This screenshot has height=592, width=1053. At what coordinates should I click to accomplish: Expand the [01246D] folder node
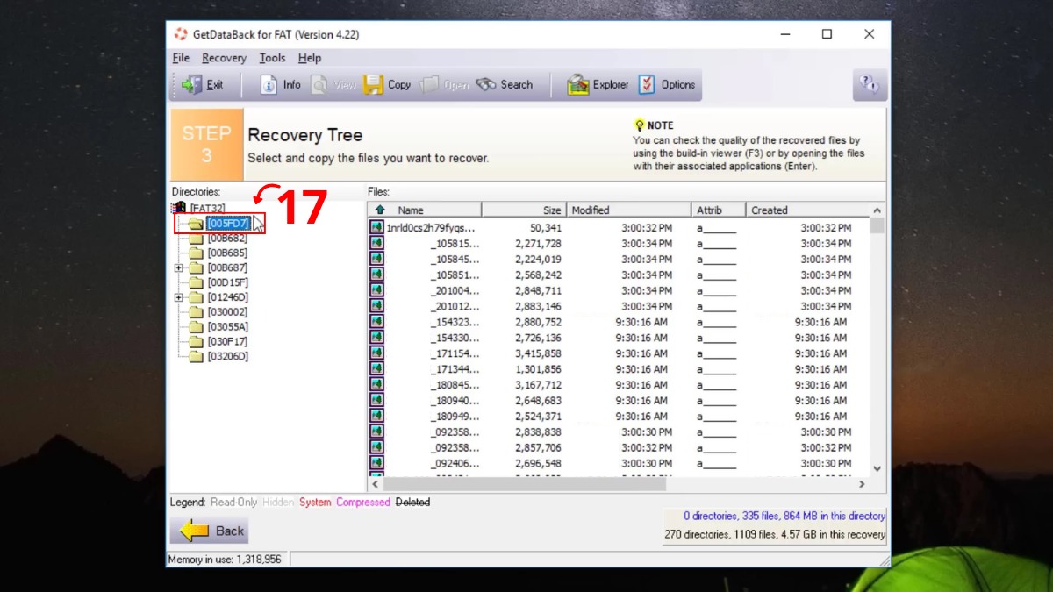[180, 296]
